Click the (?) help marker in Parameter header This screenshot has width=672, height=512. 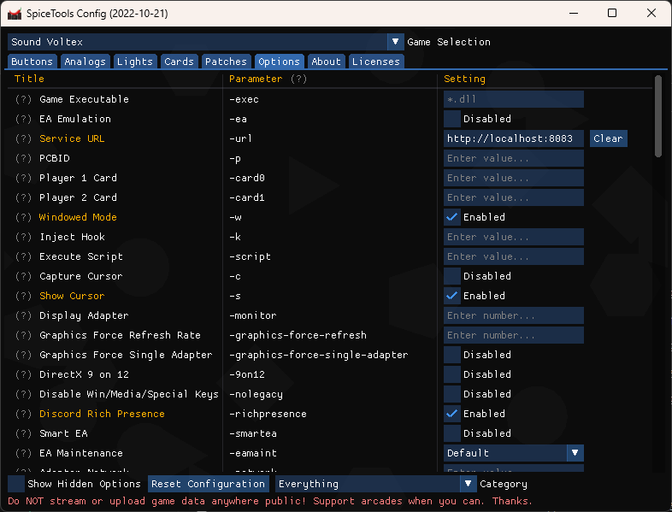pos(298,79)
